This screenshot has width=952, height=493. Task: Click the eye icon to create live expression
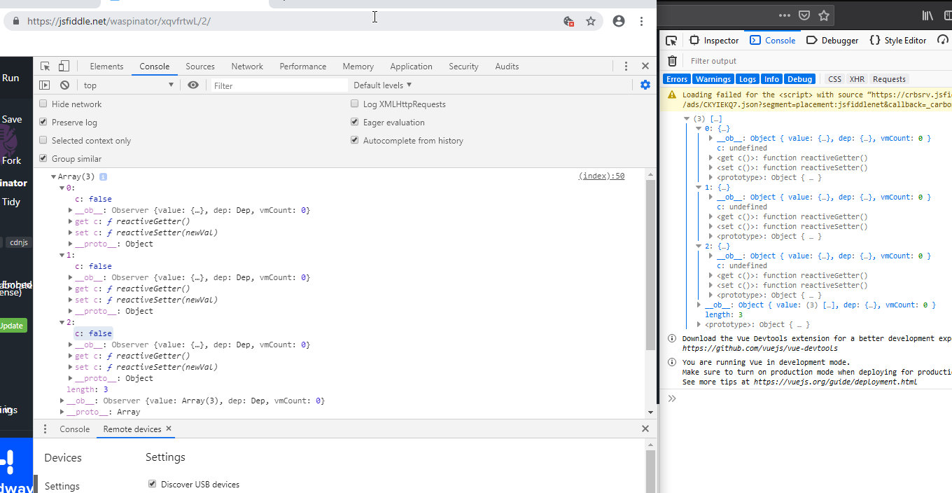point(193,85)
